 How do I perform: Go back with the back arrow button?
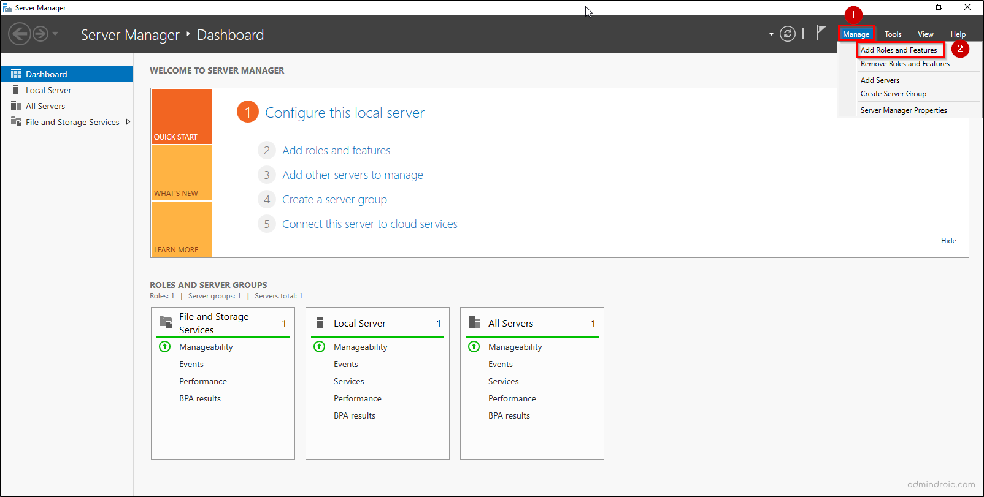(20, 34)
